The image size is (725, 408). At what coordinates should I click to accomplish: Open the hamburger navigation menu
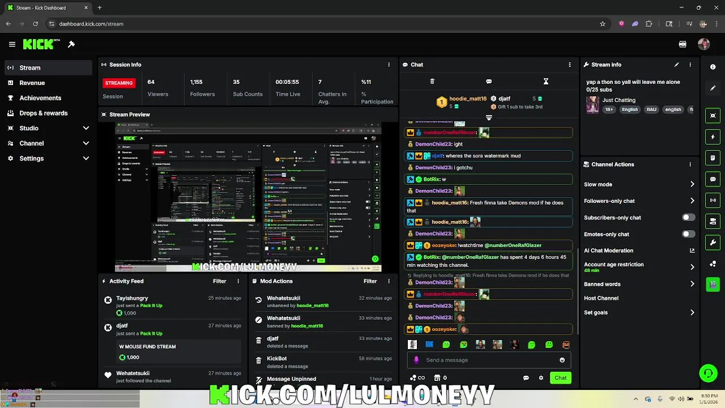tap(12, 44)
